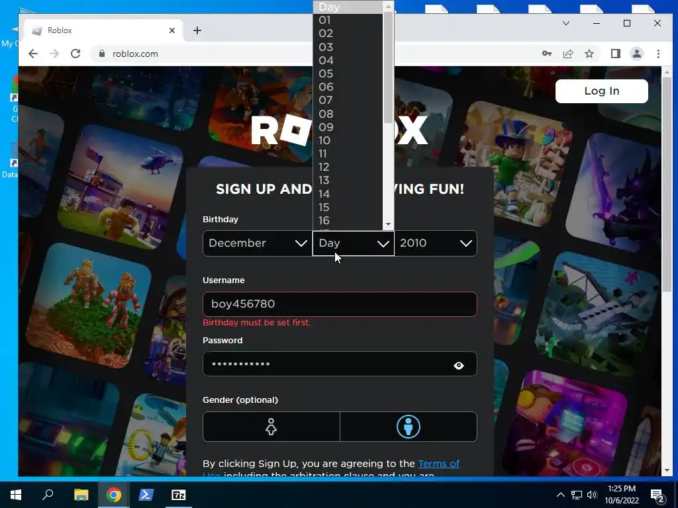The image size is (678, 508).
Task: Select the male gender icon
Action: point(408,427)
